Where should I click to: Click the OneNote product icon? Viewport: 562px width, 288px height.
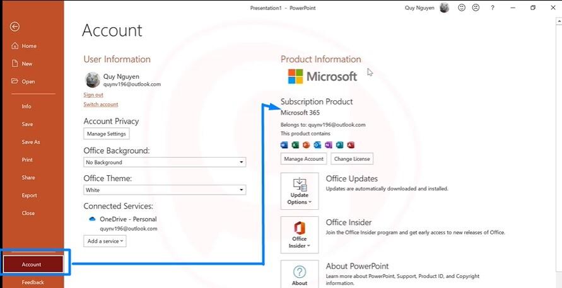tap(329, 145)
